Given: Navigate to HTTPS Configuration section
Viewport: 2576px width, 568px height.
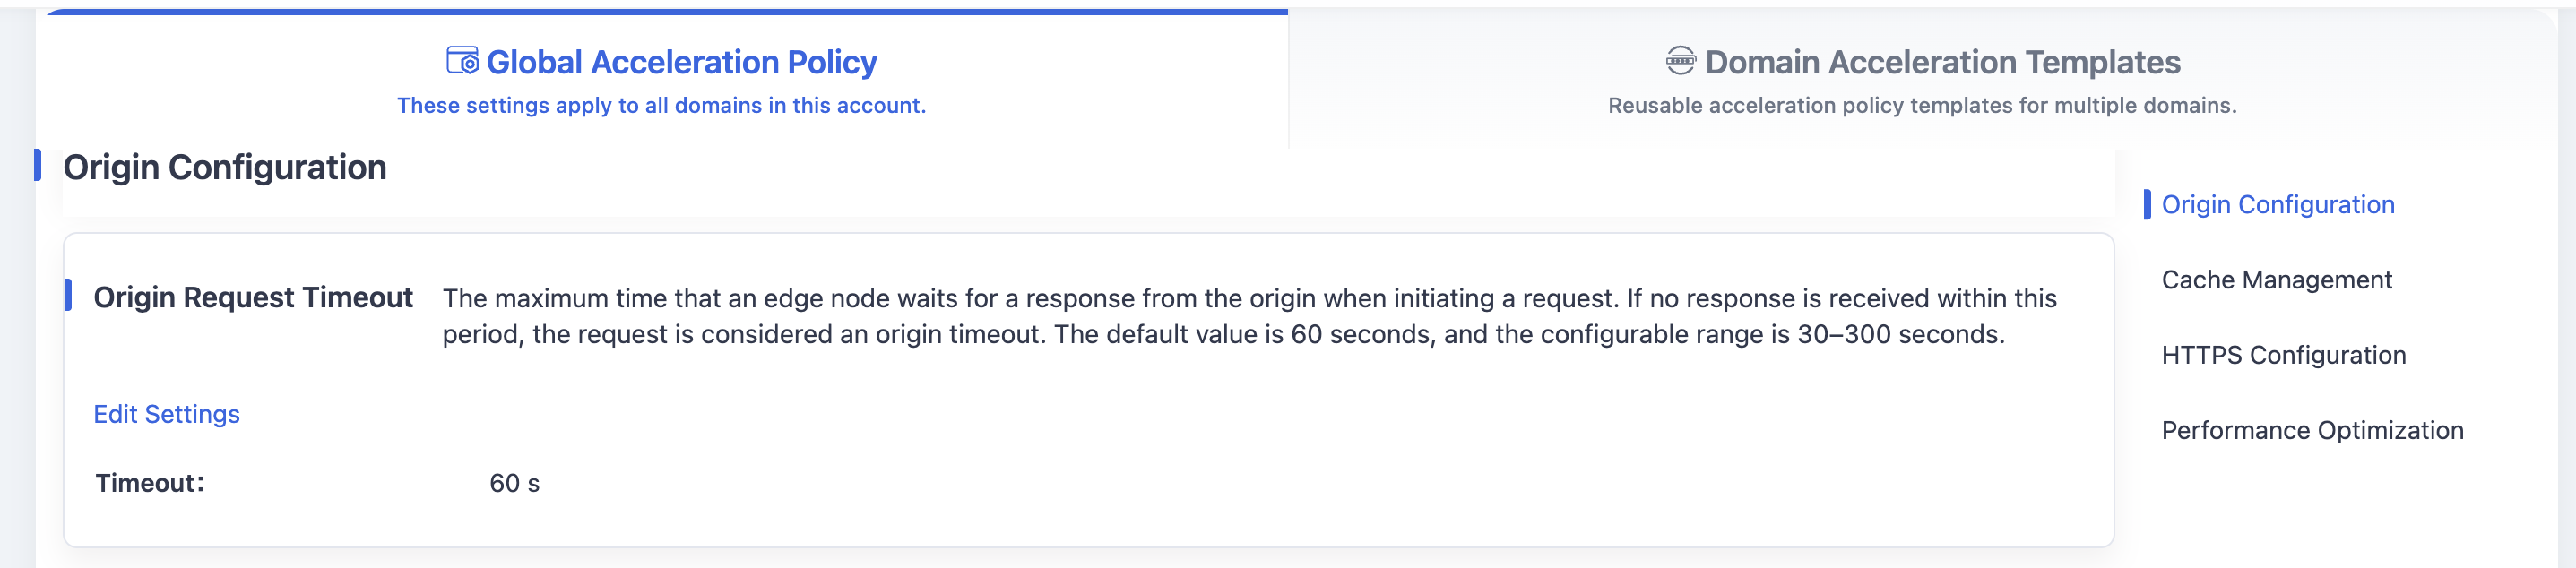Looking at the screenshot, I should tap(2284, 355).
